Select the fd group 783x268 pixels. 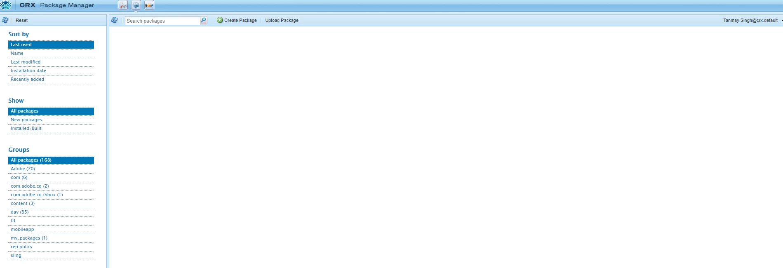51,221
